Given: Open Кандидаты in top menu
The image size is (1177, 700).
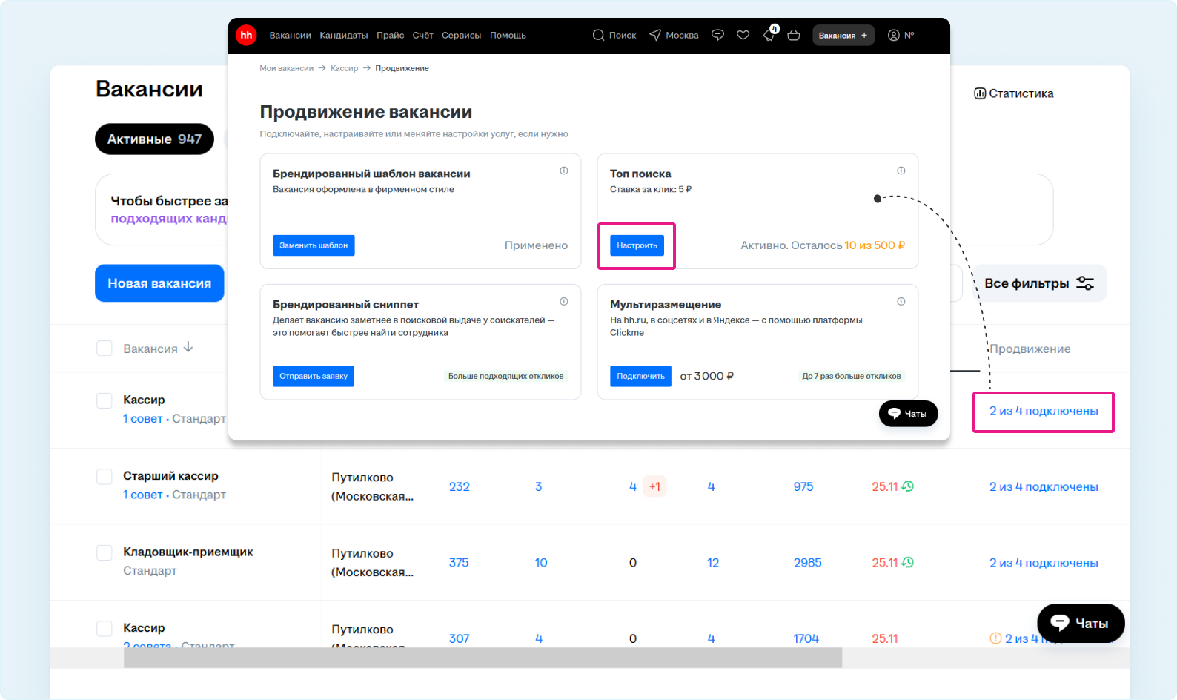Looking at the screenshot, I should point(343,35).
